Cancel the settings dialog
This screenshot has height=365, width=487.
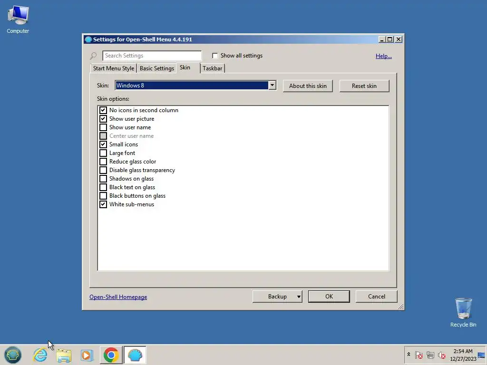(377, 297)
